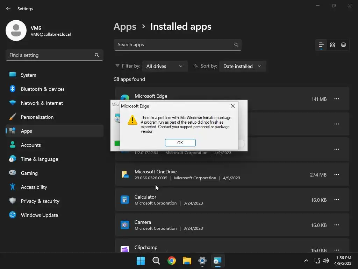Click the Calculator app icon
The width and height of the screenshot is (358, 269).
click(x=125, y=200)
